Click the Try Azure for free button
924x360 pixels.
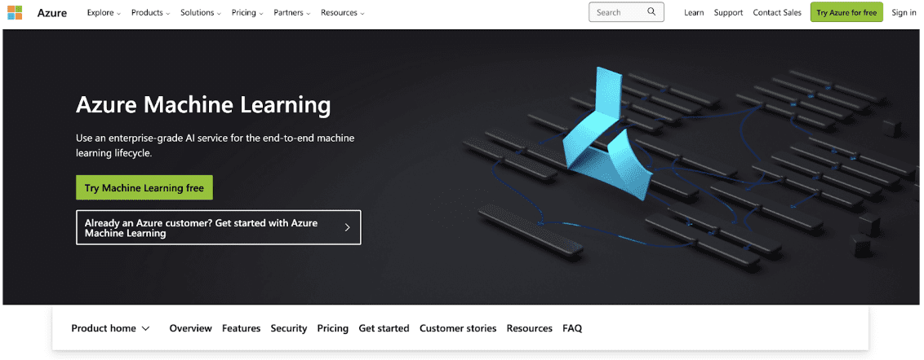[846, 12]
